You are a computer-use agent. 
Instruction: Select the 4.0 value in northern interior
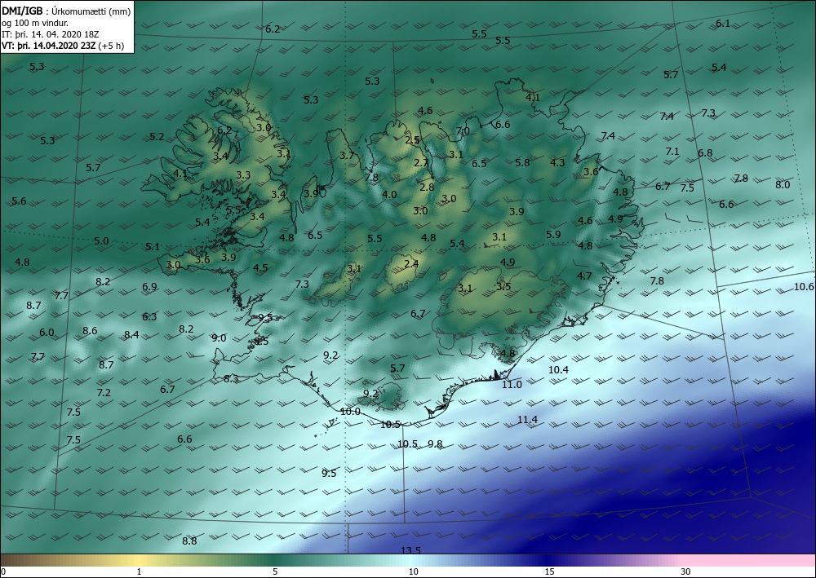tap(389, 195)
